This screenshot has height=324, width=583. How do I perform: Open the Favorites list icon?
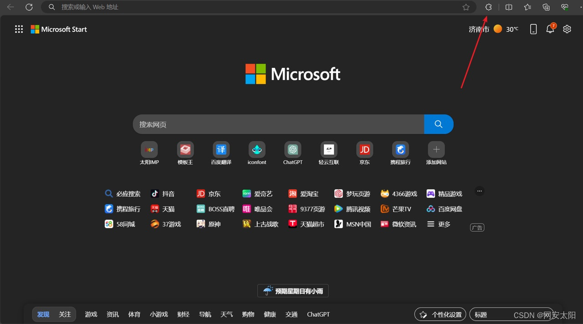pos(527,7)
